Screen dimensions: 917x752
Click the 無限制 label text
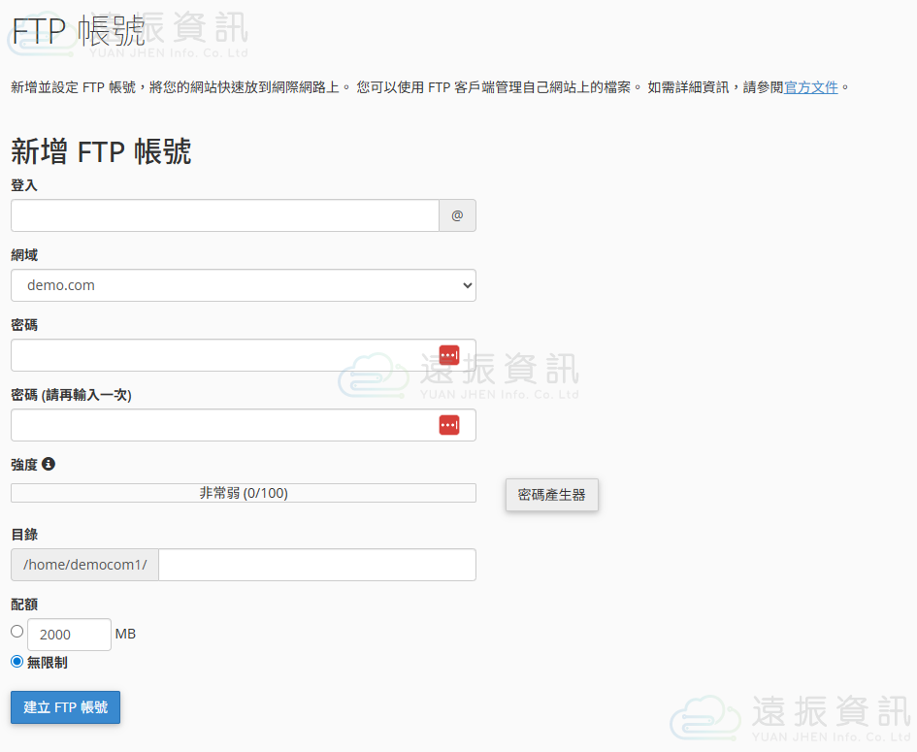pos(48,663)
